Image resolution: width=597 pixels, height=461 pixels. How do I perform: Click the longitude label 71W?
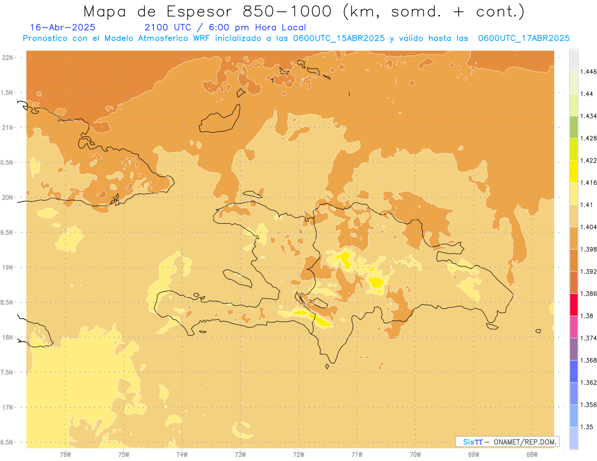[357, 454]
